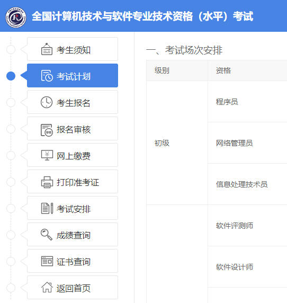This screenshot has height=303, width=287.
Task: Click the empty timeline circle beside 考生须知
Action: click(11, 49)
